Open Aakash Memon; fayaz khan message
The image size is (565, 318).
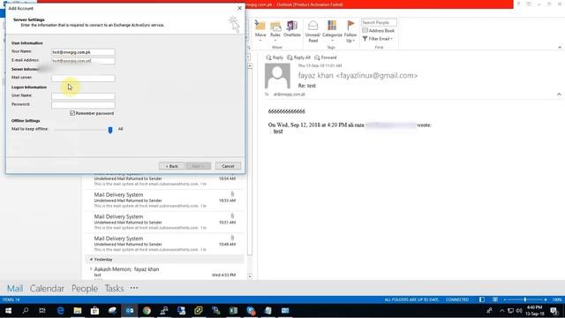coord(165,272)
